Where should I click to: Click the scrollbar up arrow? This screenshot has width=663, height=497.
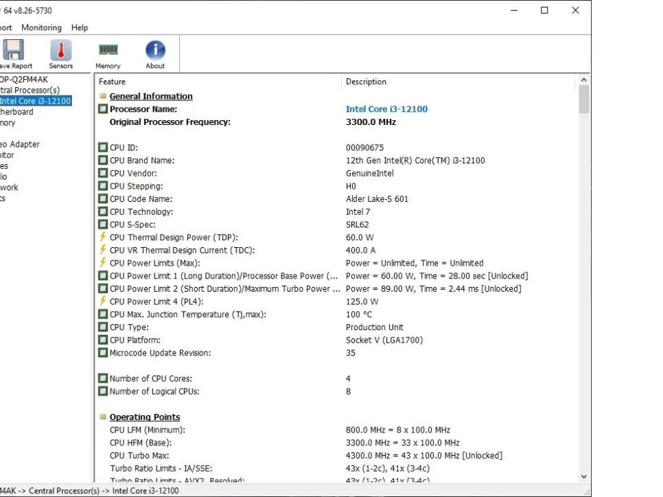point(584,80)
